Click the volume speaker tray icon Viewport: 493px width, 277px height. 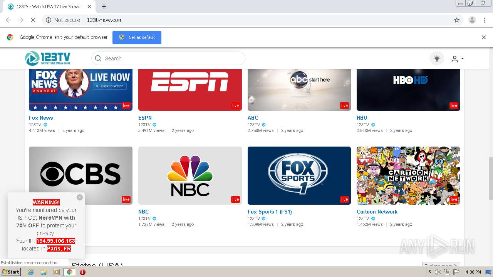(438, 272)
